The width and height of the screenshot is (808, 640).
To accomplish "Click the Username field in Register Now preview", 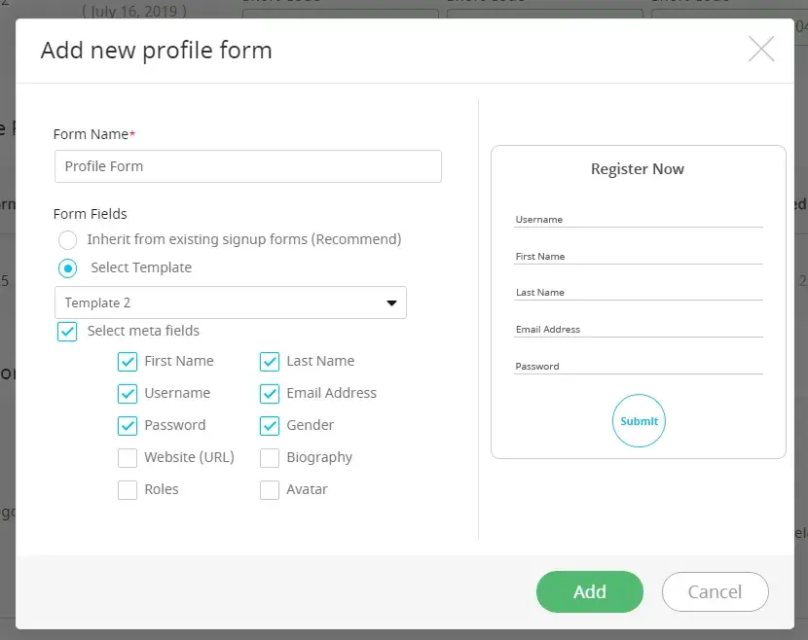I will pyautogui.click(x=638, y=220).
